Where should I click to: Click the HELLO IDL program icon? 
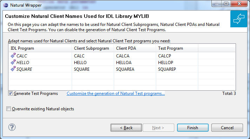coord(13,62)
